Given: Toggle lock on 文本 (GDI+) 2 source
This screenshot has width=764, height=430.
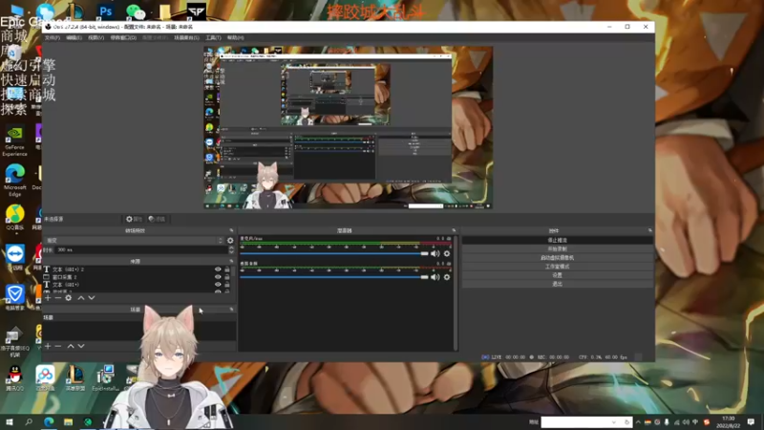Looking at the screenshot, I should click(x=227, y=269).
